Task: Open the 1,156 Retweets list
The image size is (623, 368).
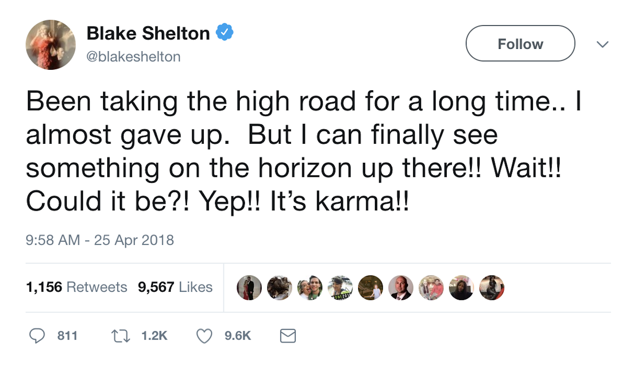Action: click(77, 288)
